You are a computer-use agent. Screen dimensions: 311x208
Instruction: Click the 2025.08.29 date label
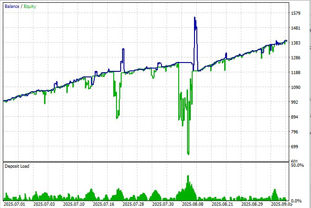(252, 204)
